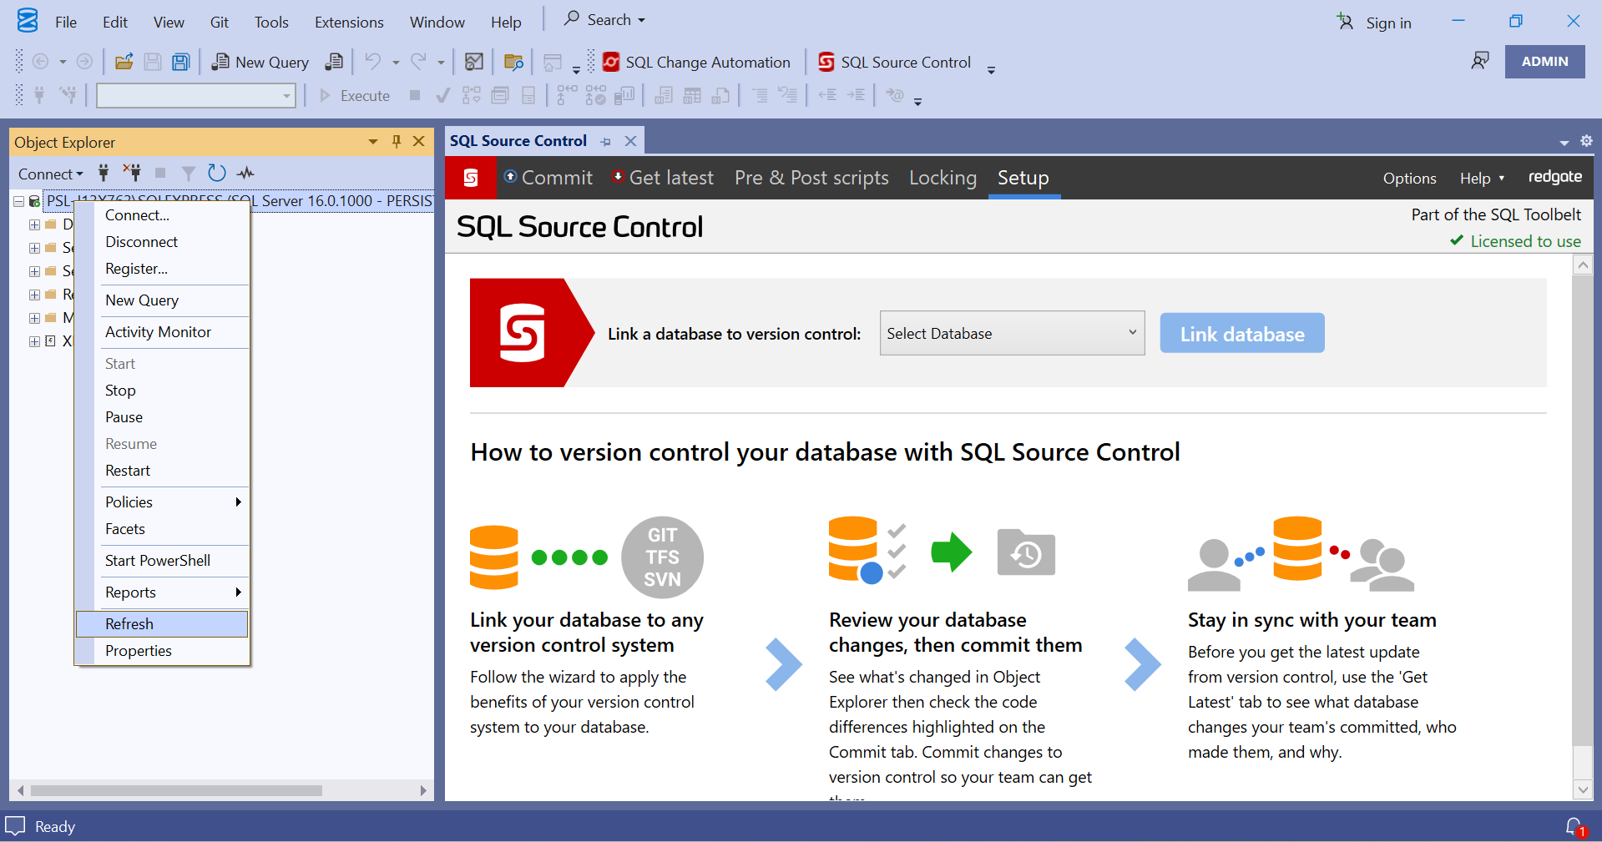The width and height of the screenshot is (1602, 842).
Task: Expand the last tree node starting with X
Action: click(x=34, y=341)
